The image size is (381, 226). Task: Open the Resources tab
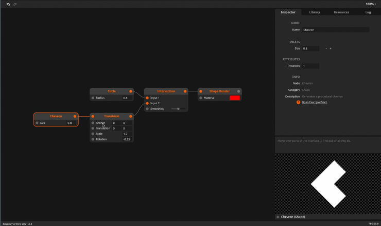[x=341, y=12]
